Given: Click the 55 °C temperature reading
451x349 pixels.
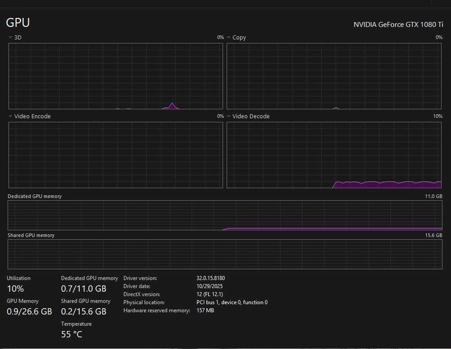Looking at the screenshot, I should tap(71, 335).
